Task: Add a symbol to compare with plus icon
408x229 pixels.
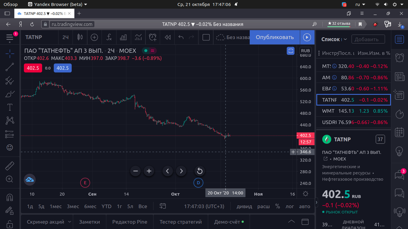Action: coord(94,37)
